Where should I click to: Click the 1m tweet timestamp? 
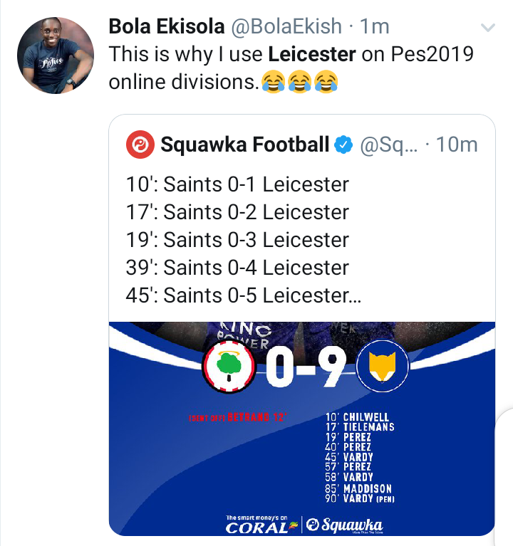[375, 27]
